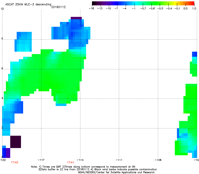Click the colorbar label -0.4
The width and height of the screenshot is (199, 174).
coord(169,9)
